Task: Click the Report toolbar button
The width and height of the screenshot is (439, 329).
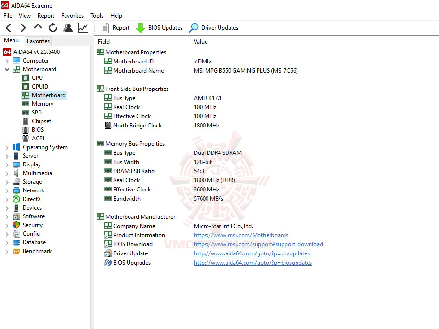Action: (x=115, y=28)
